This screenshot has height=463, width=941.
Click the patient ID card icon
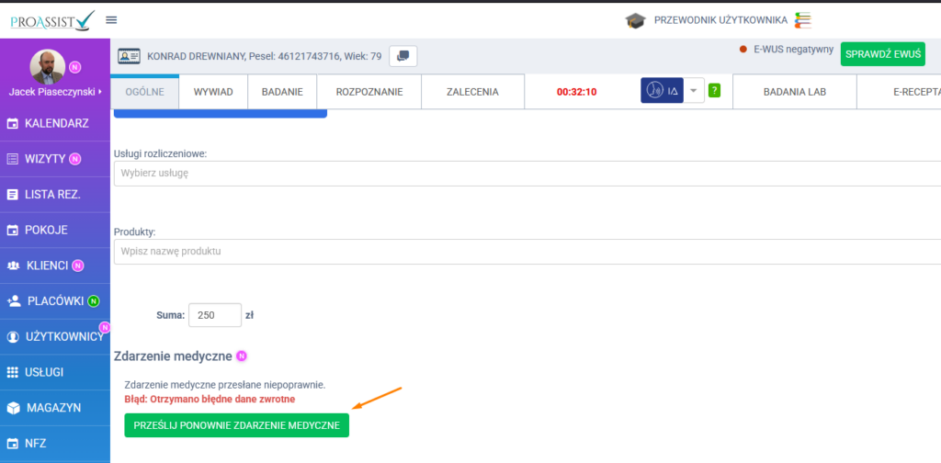129,56
